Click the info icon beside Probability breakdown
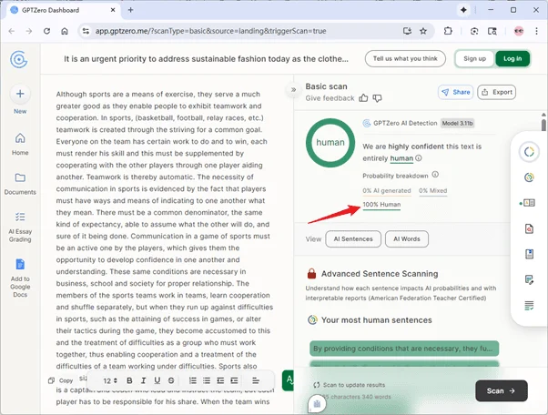Viewport: 548px width, 415px height. 435,175
